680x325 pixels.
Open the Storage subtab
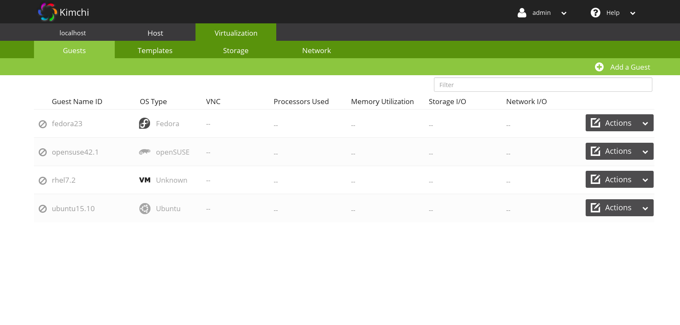click(x=236, y=50)
